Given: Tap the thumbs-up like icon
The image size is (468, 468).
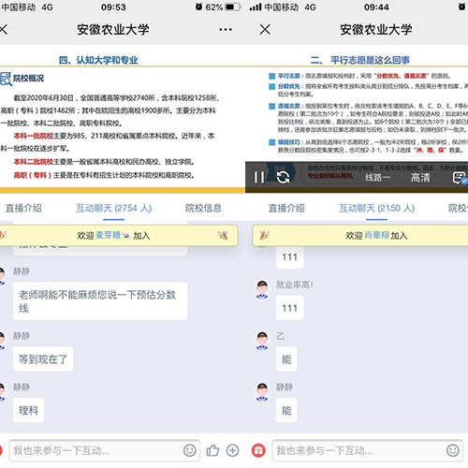Looking at the screenshot, I should point(212,450).
